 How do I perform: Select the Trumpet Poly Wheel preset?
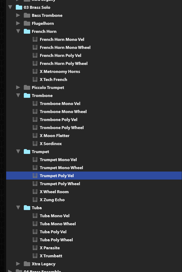pyautogui.click(x=94, y=184)
